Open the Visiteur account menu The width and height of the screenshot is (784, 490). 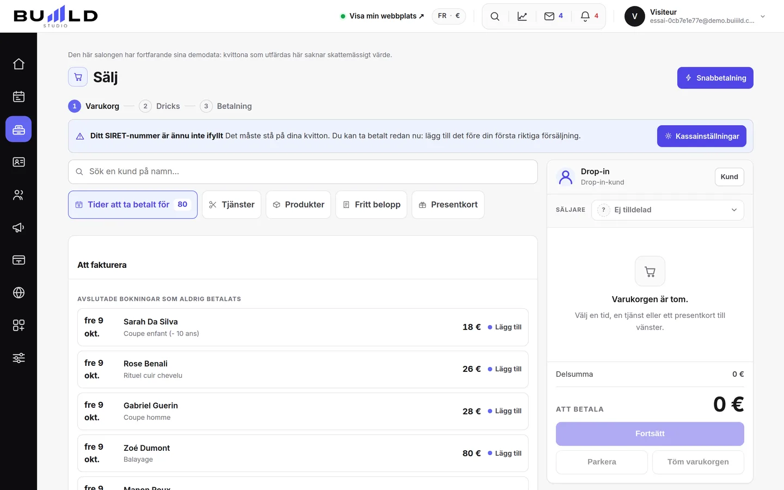[x=695, y=16]
